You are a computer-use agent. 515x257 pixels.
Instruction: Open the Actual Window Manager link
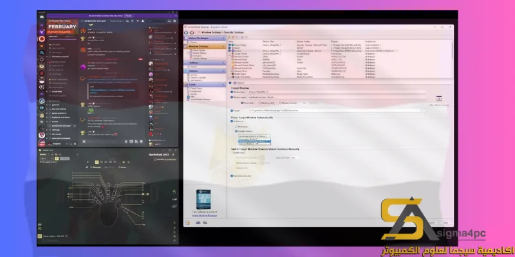tap(204, 216)
